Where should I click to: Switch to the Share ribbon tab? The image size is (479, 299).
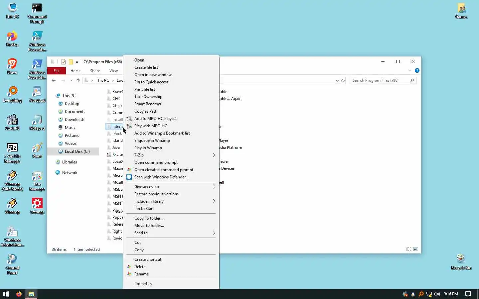[95, 71]
